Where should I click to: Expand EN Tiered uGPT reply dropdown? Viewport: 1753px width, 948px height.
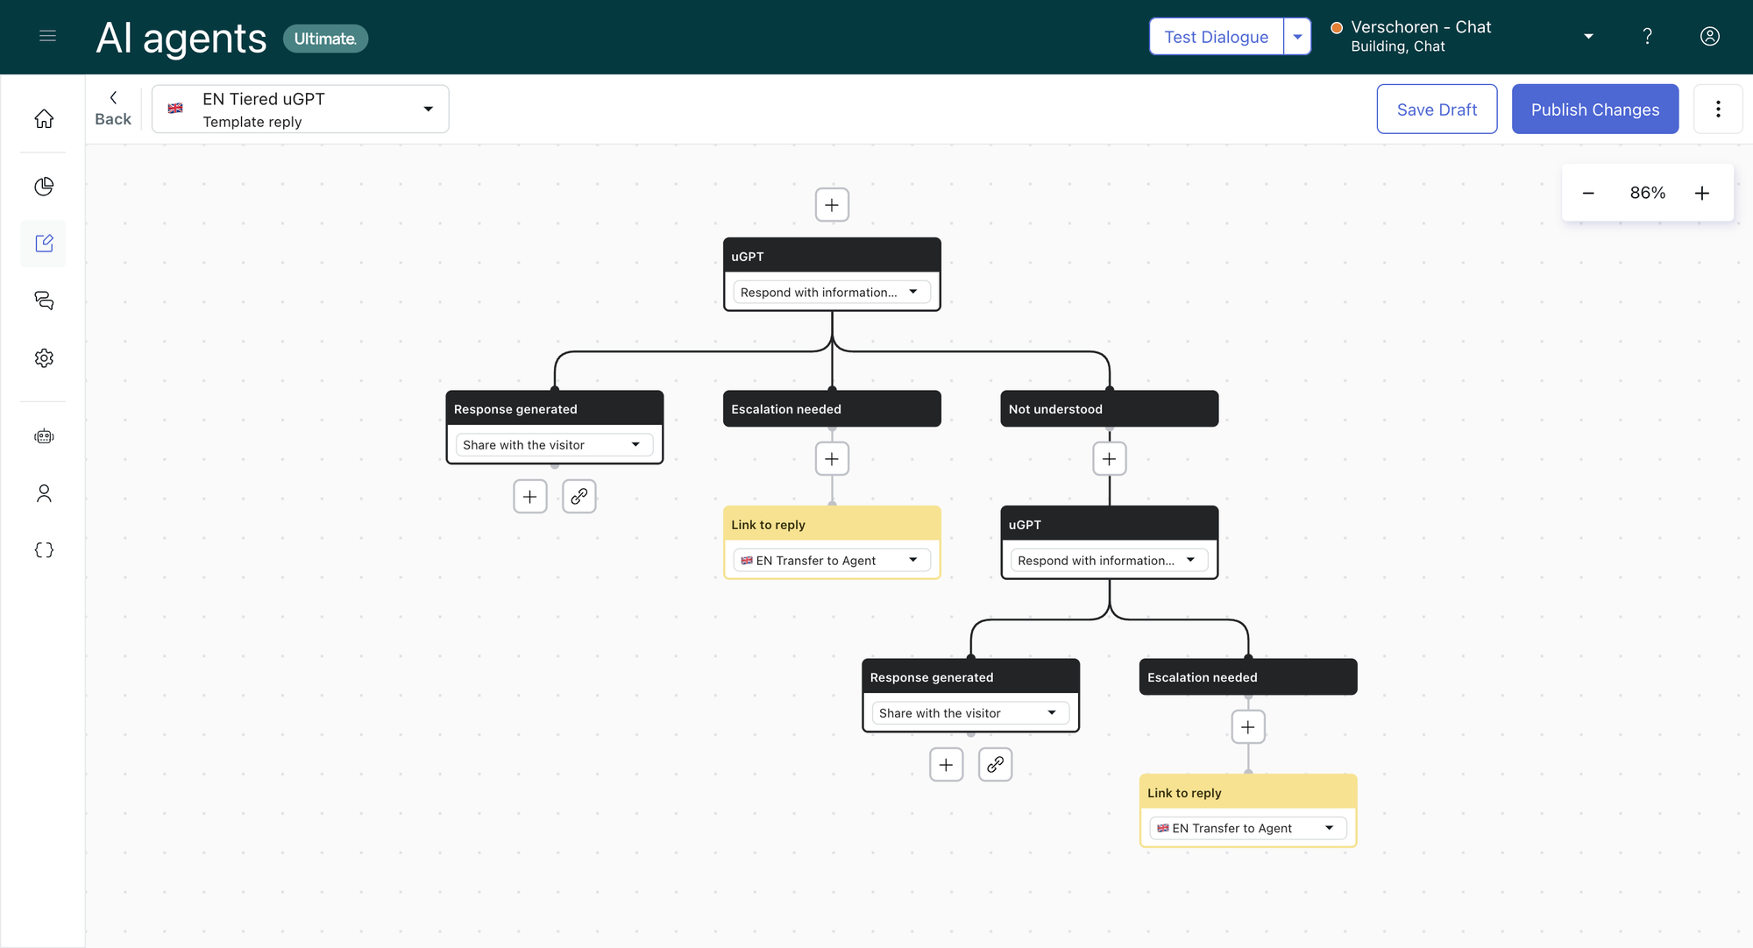[428, 109]
